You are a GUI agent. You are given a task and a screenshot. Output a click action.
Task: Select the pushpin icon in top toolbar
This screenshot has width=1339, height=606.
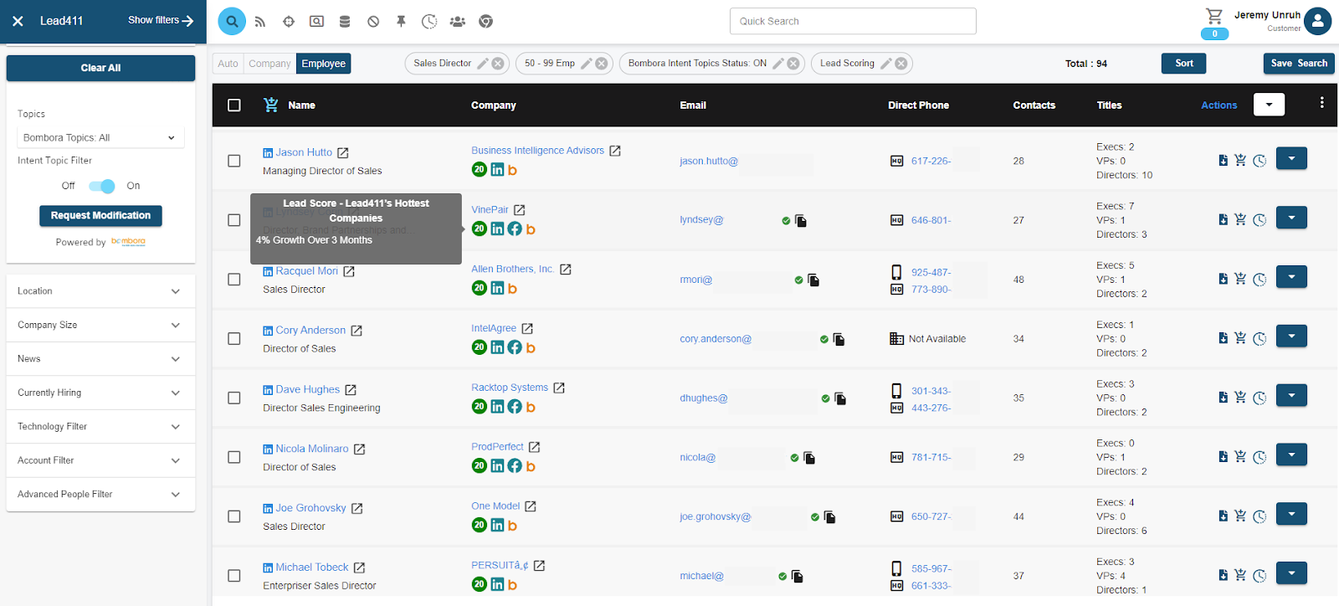(401, 22)
